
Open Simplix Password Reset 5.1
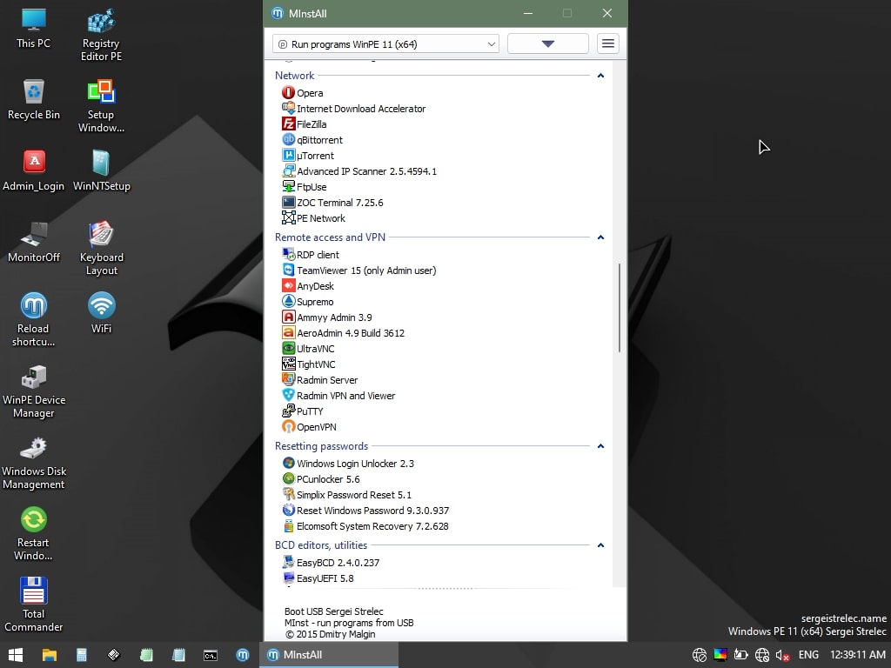click(x=346, y=495)
